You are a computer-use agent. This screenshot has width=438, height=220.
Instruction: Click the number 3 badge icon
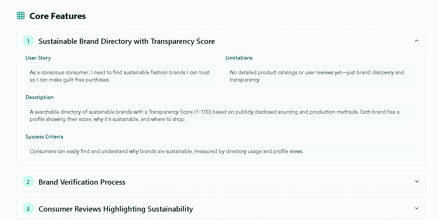click(28, 209)
